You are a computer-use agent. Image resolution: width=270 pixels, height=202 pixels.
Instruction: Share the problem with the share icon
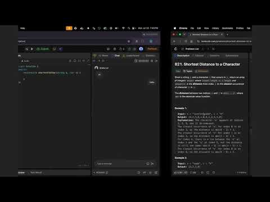click(208, 172)
